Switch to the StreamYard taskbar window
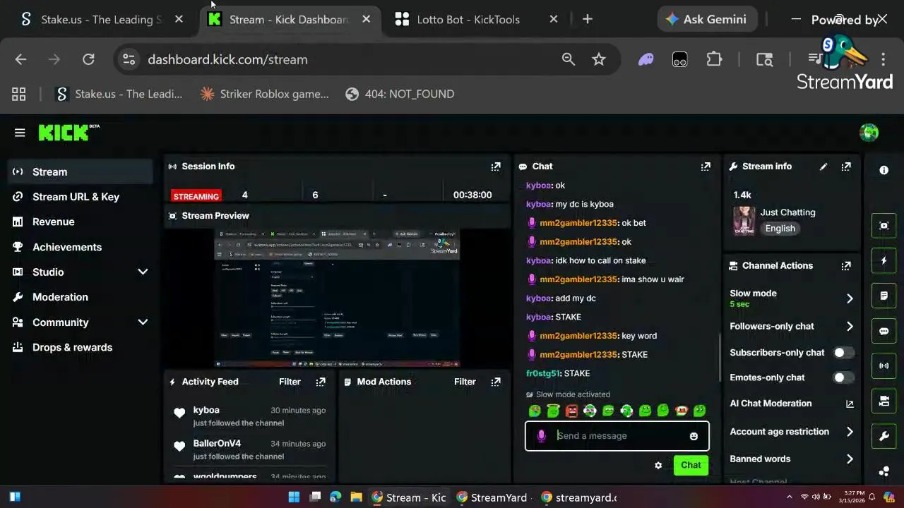 coord(492,497)
